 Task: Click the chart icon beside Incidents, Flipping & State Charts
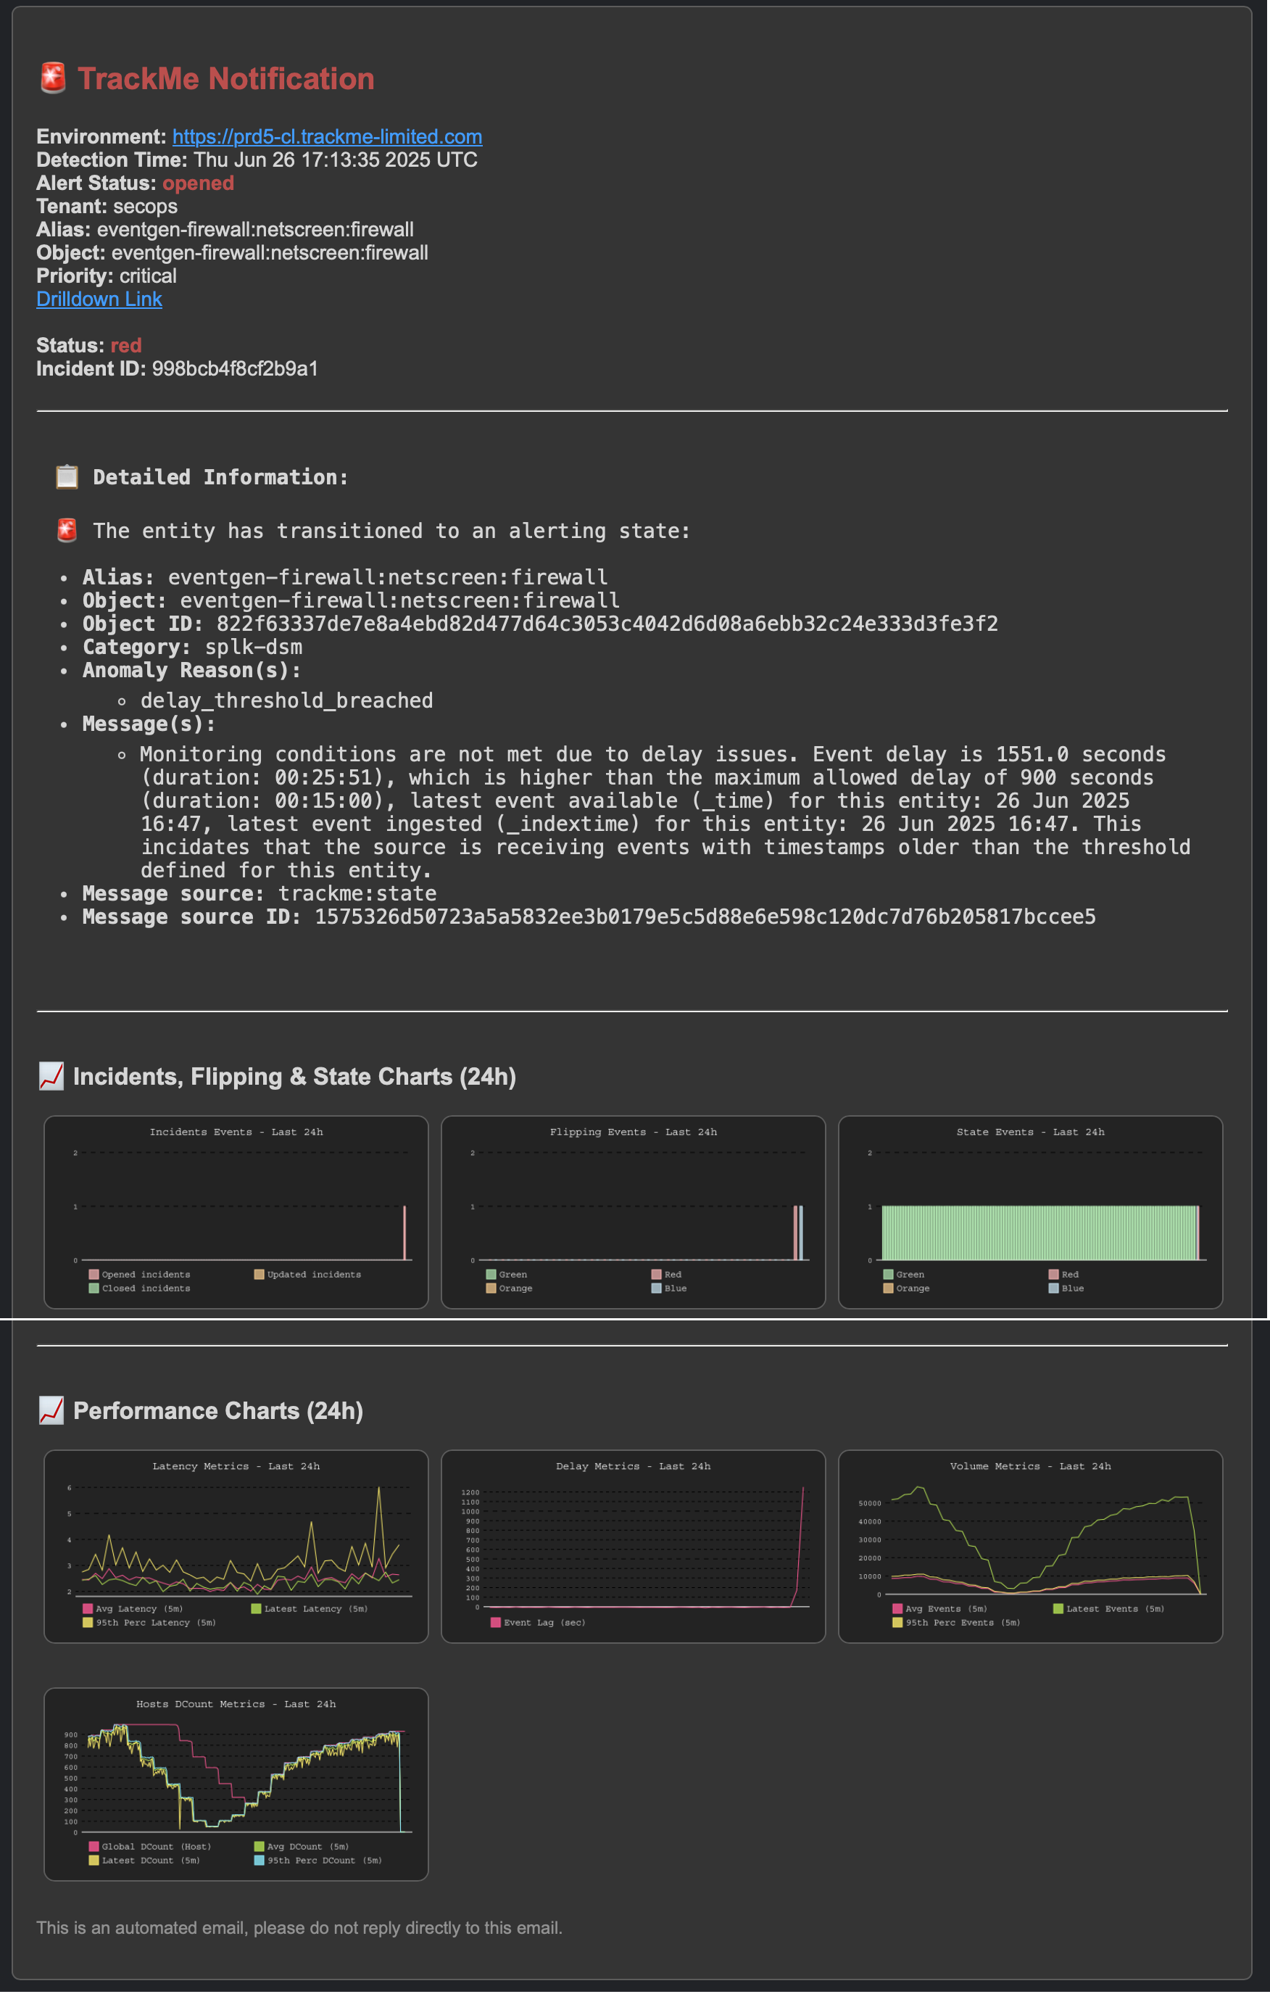click(51, 1075)
